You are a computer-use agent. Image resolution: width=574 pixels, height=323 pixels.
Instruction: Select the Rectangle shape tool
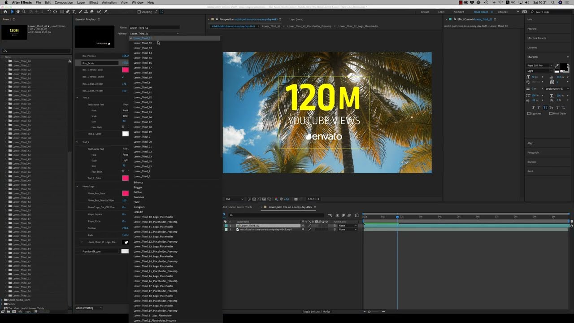pyautogui.click(x=62, y=12)
